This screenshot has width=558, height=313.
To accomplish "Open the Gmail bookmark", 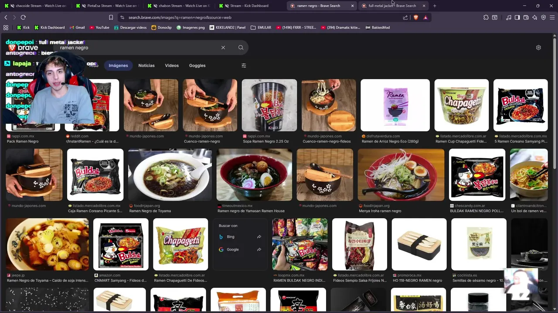I will [x=77, y=27].
